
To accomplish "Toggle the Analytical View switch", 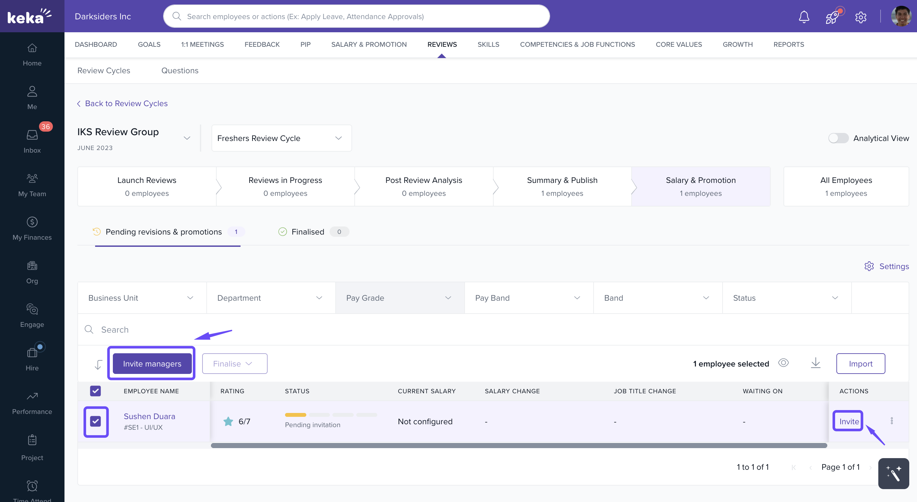I will coord(838,138).
